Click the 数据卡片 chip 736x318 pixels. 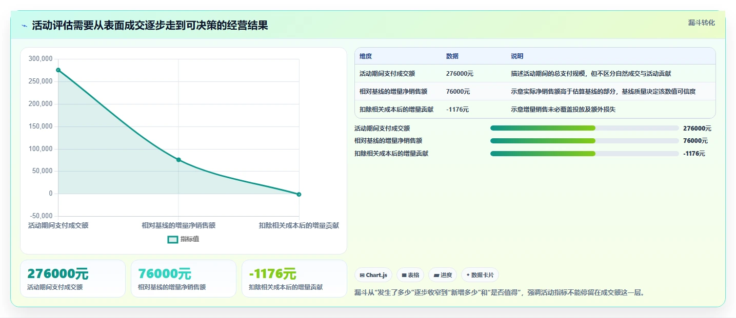point(480,275)
